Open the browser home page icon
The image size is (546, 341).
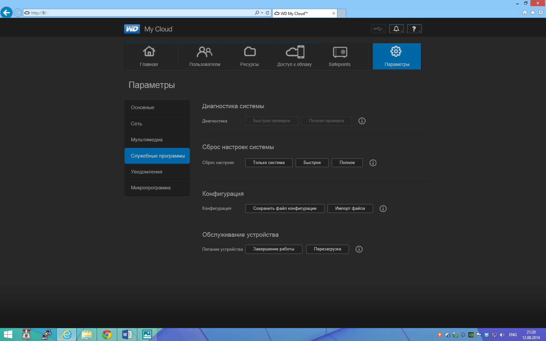coord(525,13)
